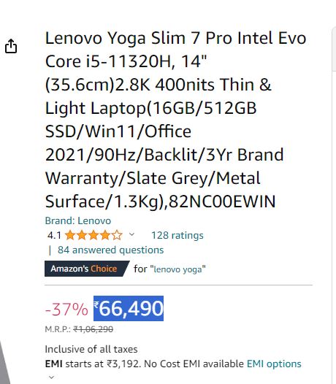Click the -37% discount label
Viewport: 336px width, 384px height.
(x=66, y=309)
